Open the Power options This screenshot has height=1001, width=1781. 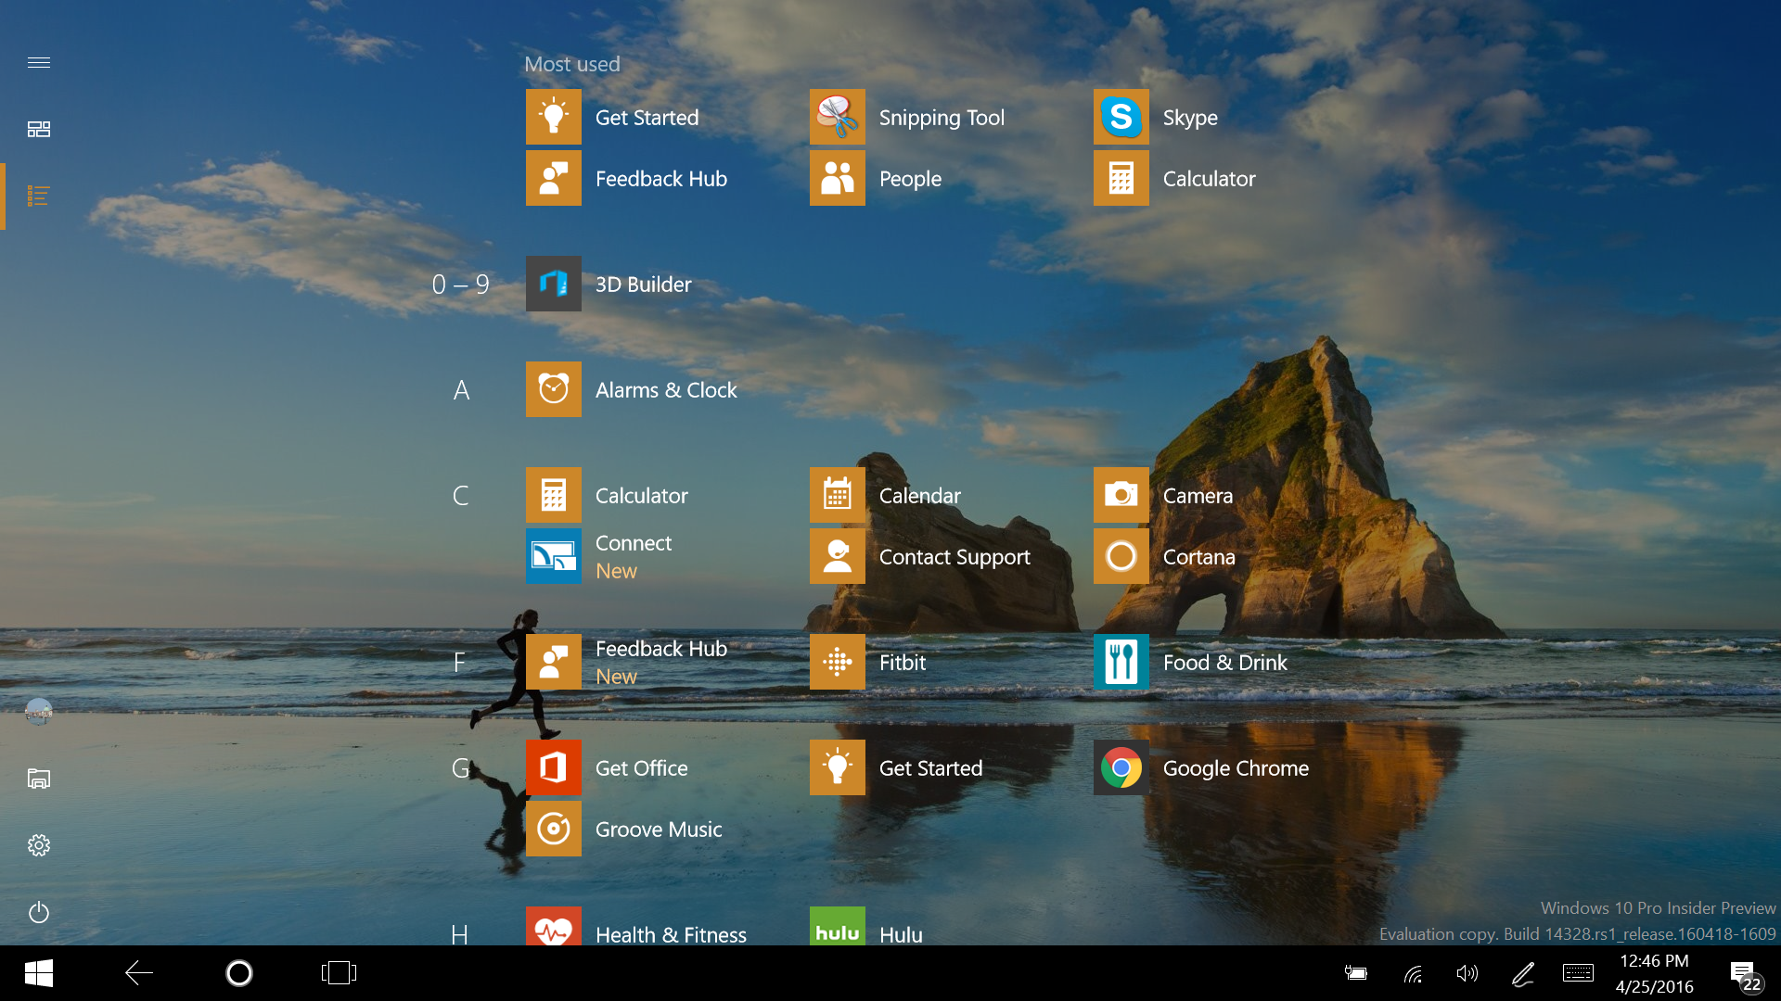pos(39,913)
